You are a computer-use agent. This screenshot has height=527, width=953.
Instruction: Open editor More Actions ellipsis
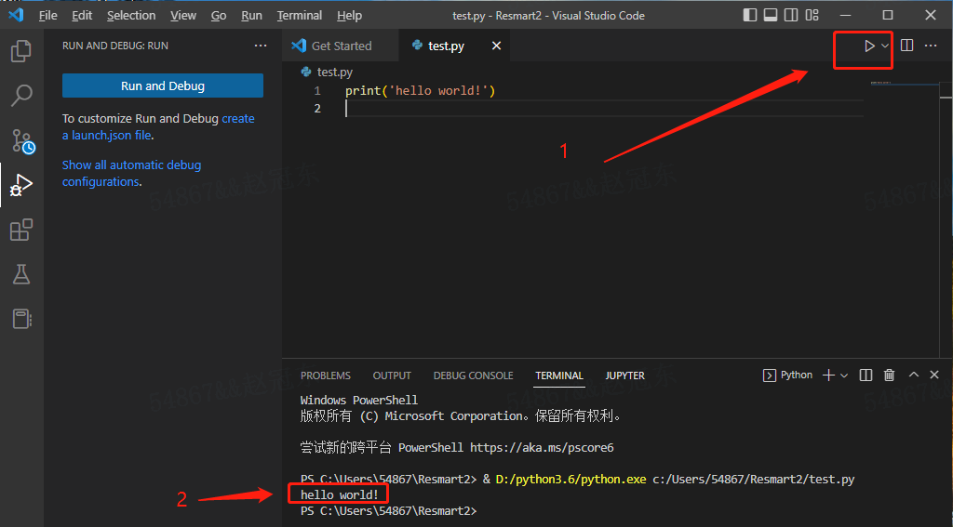931,46
